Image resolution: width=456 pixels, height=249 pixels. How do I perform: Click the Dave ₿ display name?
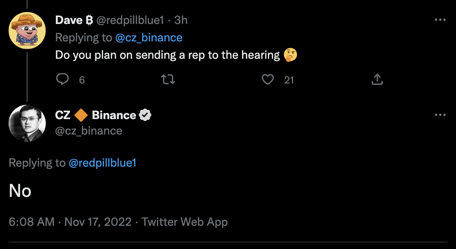(x=74, y=20)
